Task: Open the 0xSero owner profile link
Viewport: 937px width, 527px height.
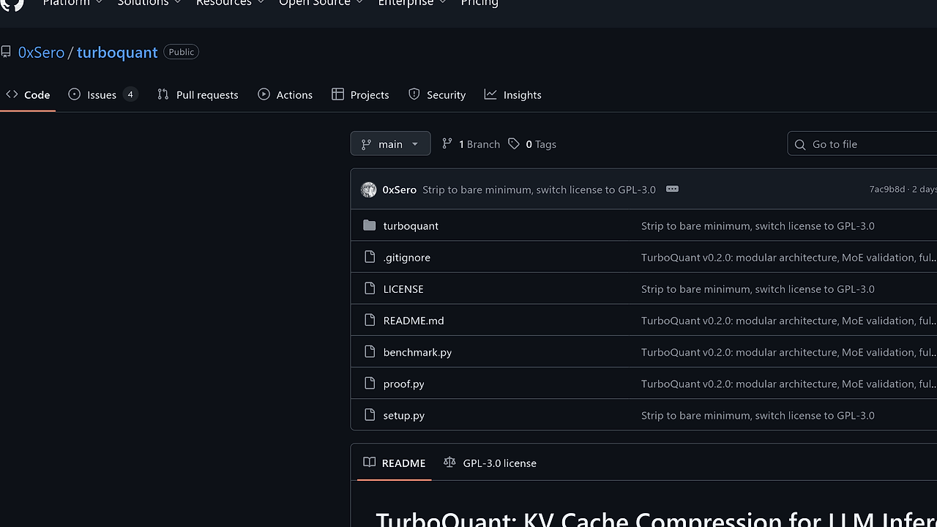Action: coord(41,52)
